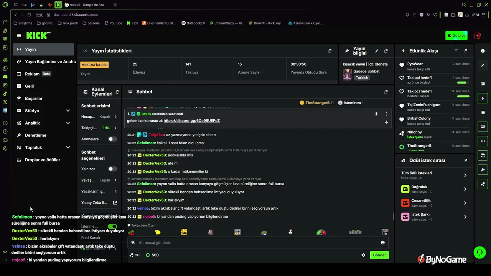Open the emoji picker in chat
The width and height of the screenshot is (491, 276).
point(383,243)
